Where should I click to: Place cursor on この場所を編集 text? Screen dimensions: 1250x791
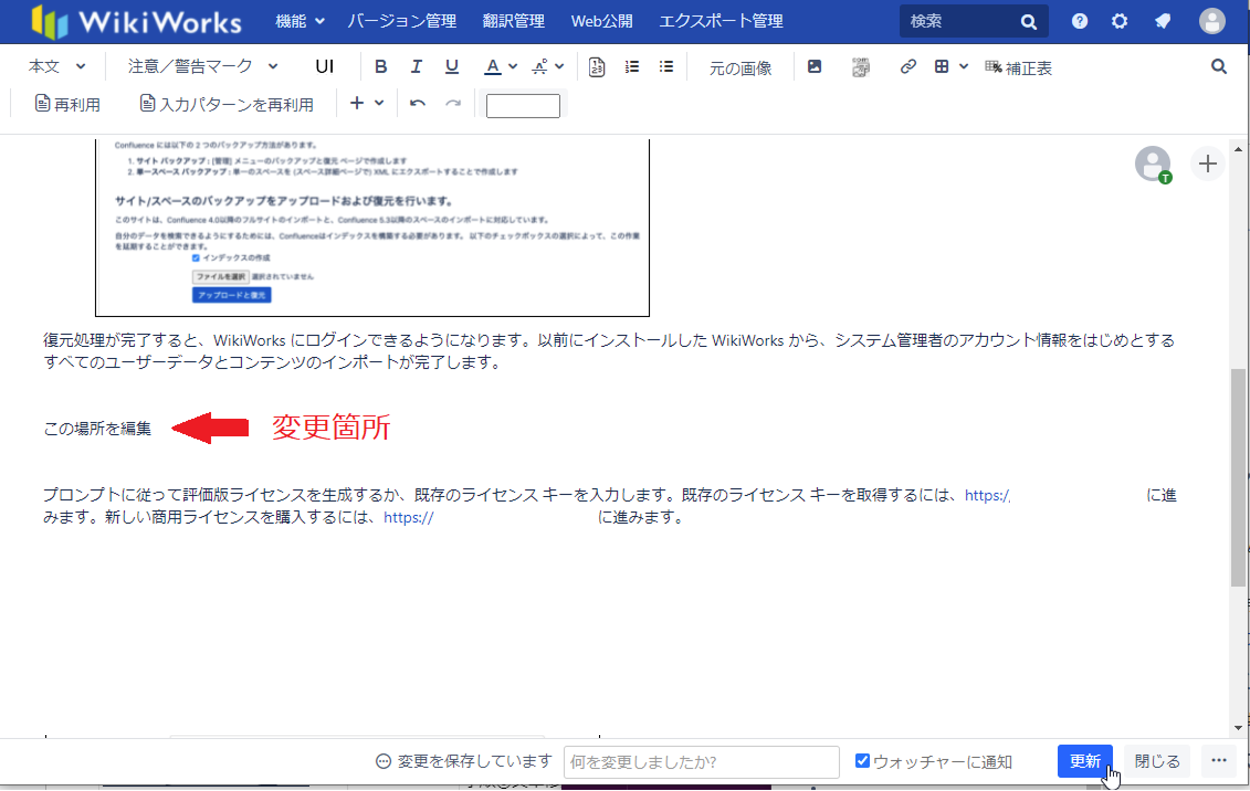(x=98, y=429)
